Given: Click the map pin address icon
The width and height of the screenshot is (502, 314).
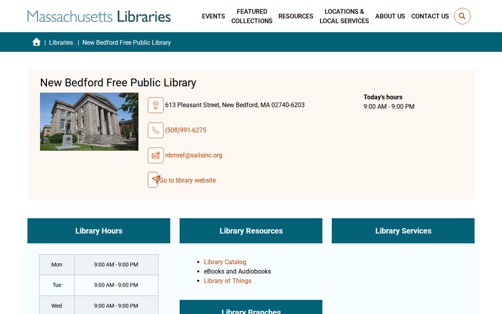Looking at the screenshot, I should point(156,105).
